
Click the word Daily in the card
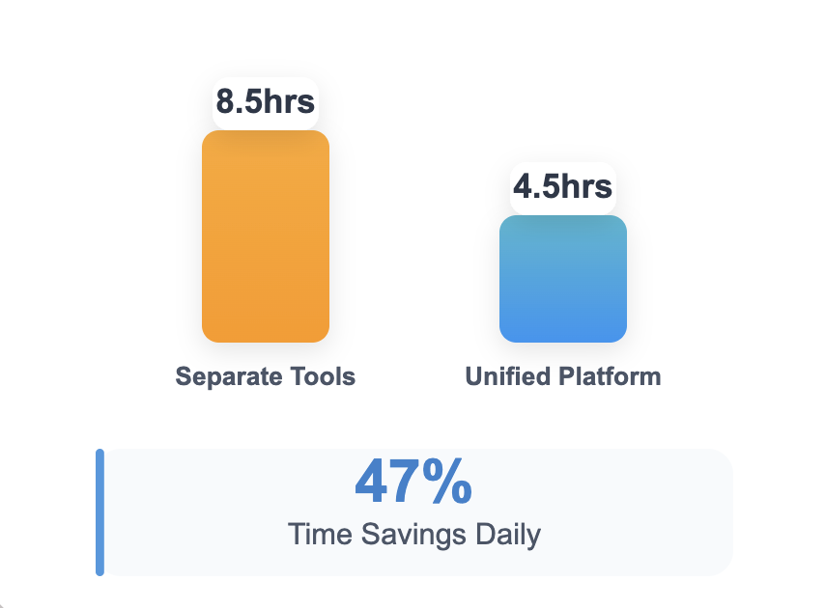(x=508, y=535)
